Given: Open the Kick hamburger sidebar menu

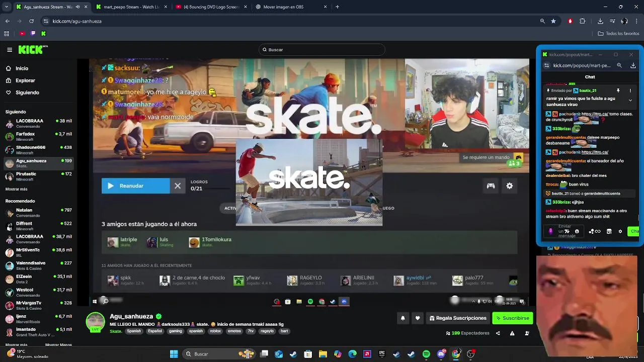Looking at the screenshot, I should pos(9,50).
